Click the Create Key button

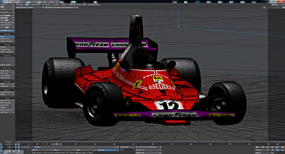[x=148, y=150]
